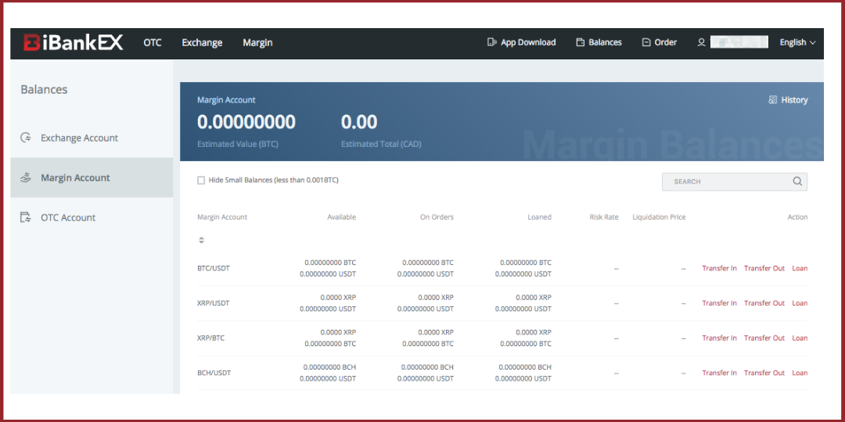Click the Balances wallet icon
Screen dimensions: 845x422
[581, 42]
